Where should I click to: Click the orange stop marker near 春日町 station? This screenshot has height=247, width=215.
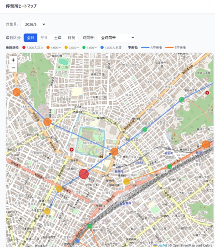tap(206, 144)
